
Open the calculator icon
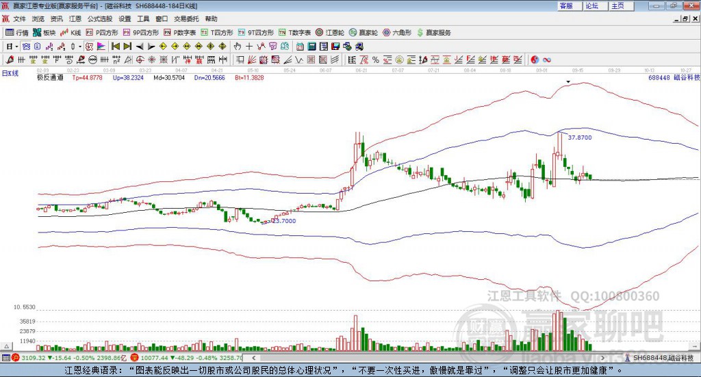click(x=311, y=47)
